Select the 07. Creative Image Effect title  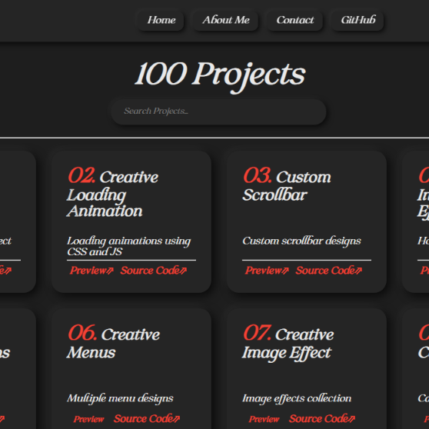point(288,343)
